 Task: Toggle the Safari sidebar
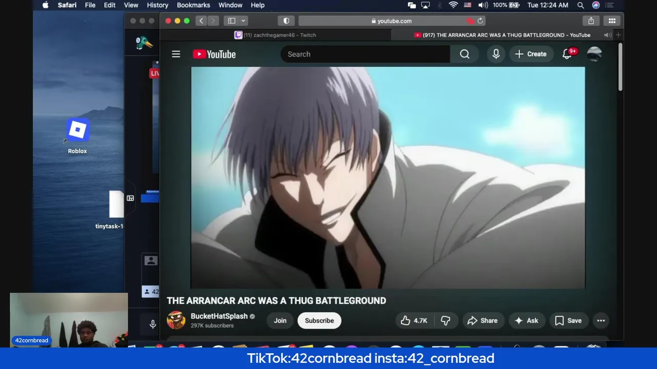(x=231, y=21)
